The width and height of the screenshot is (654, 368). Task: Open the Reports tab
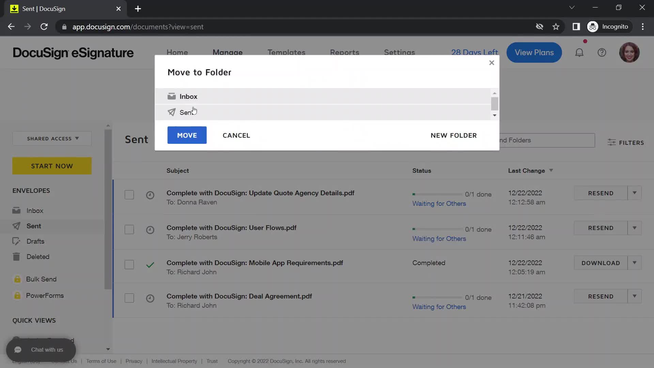pos(344,52)
